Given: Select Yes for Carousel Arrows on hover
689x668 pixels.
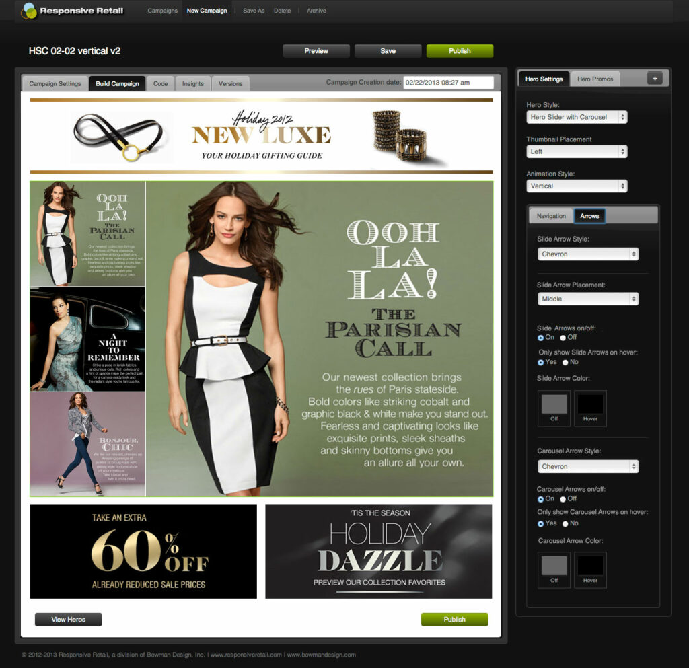Looking at the screenshot, I should (540, 524).
